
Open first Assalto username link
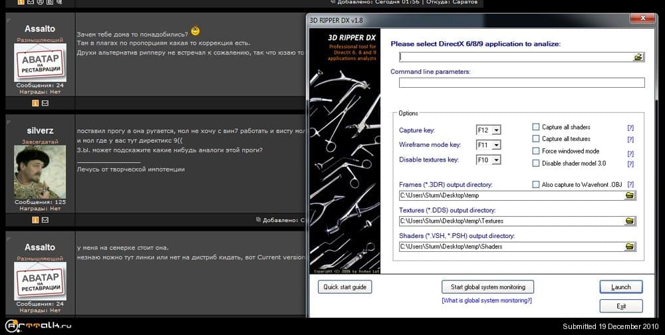pos(40,29)
